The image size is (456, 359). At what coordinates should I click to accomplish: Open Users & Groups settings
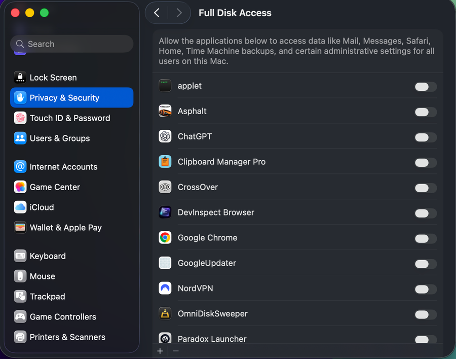point(72,138)
